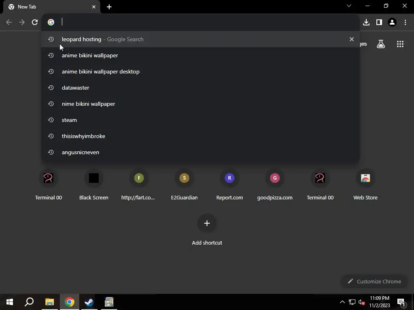Open the Report.com shortcut
Image resolution: width=414 pixels, height=310 pixels.
(x=230, y=185)
